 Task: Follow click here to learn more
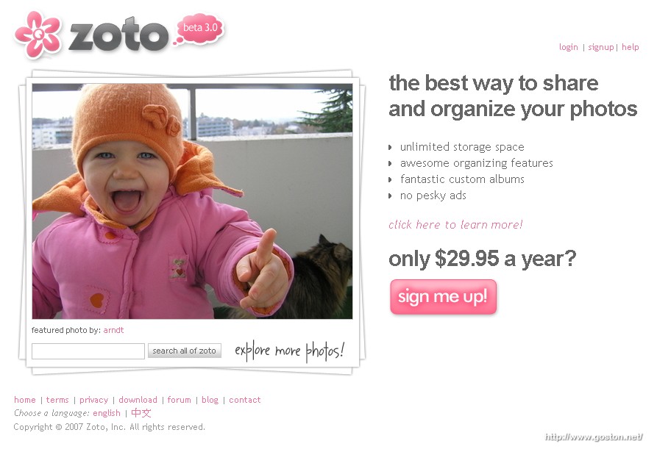click(455, 225)
